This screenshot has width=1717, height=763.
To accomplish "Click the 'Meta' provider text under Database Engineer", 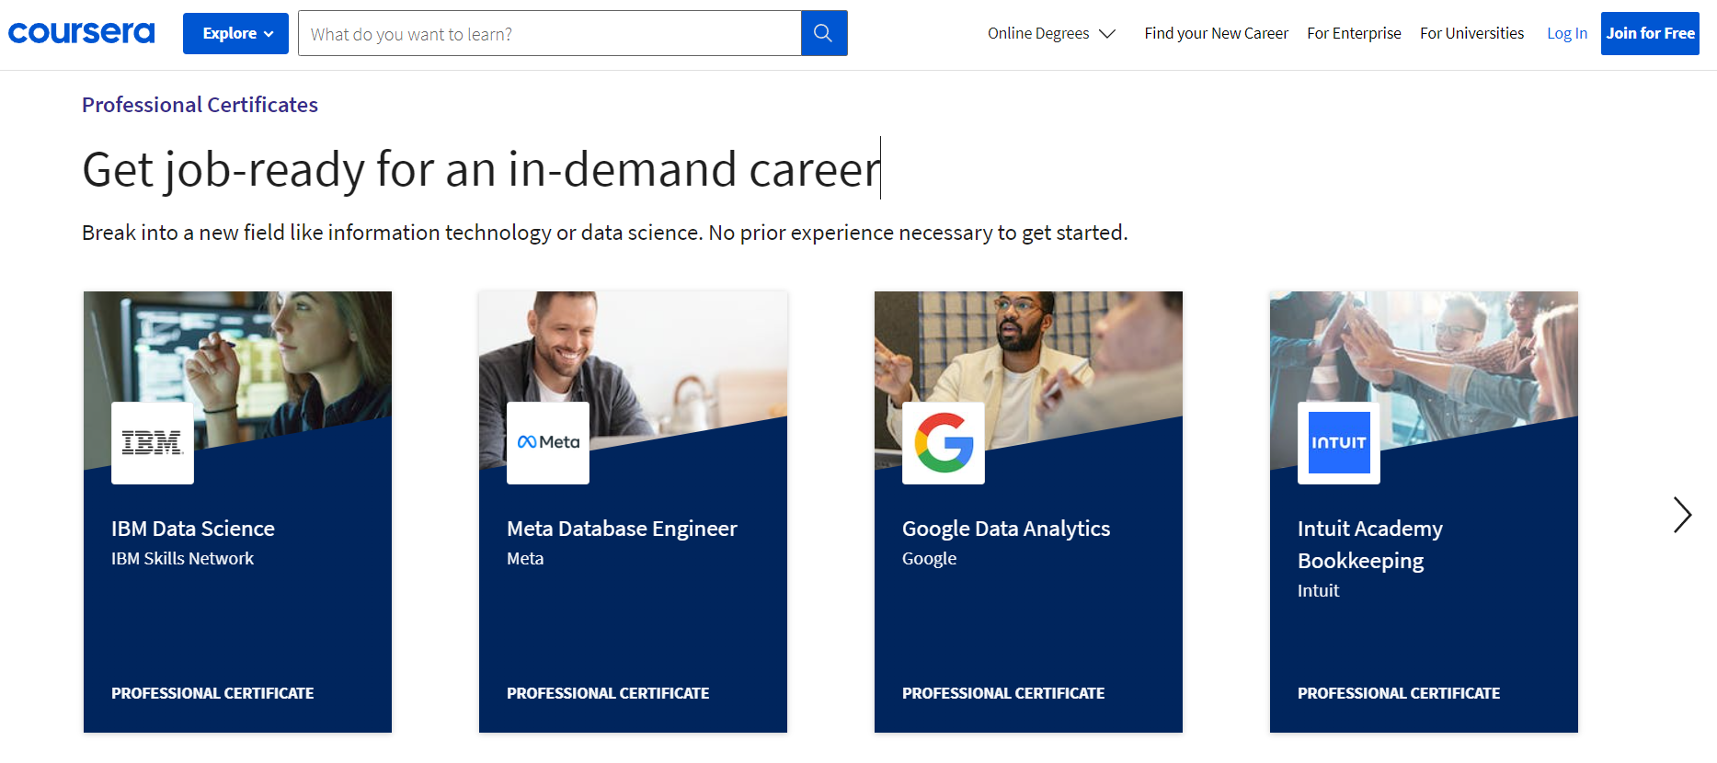I will coord(525,558).
